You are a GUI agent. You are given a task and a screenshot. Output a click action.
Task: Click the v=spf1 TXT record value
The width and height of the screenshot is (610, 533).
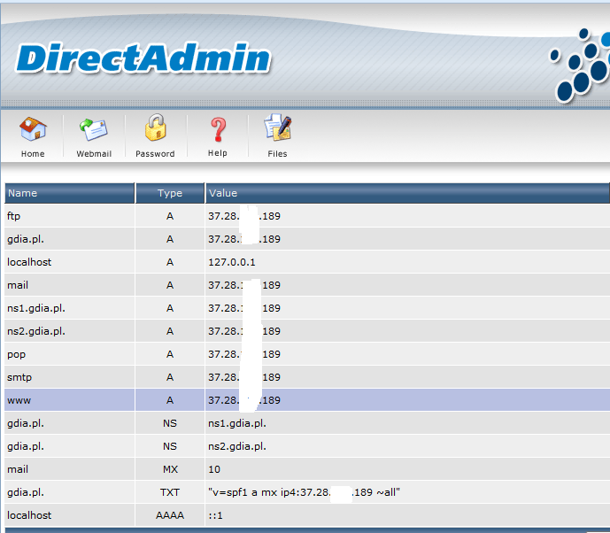(305, 492)
